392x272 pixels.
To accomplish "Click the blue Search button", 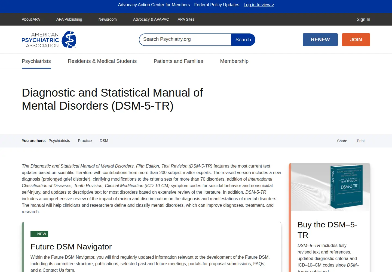I will click(243, 40).
